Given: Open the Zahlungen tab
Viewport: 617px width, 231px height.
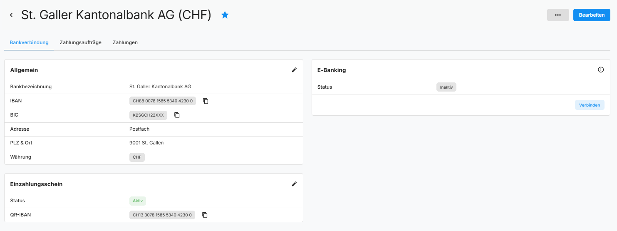Looking at the screenshot, I should point(125,42).
